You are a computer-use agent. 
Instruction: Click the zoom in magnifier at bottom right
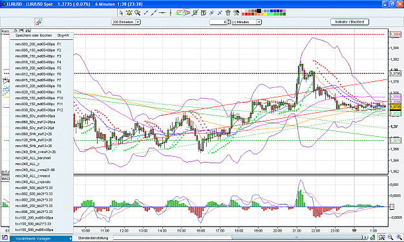point(399,237)
